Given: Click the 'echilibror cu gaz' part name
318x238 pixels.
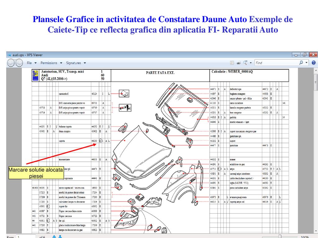Looking at the screenshot, I should tap(237, 164).
